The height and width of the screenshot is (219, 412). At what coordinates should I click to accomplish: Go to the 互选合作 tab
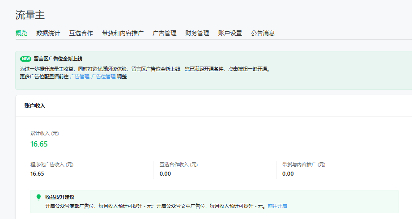pyautogui.click(x=81, y=33)
